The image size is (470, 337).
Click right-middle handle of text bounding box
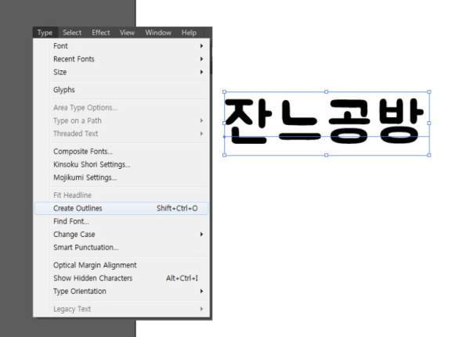coord(429,124)
